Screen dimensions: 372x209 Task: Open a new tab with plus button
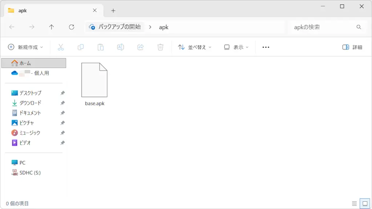[113, 11]
